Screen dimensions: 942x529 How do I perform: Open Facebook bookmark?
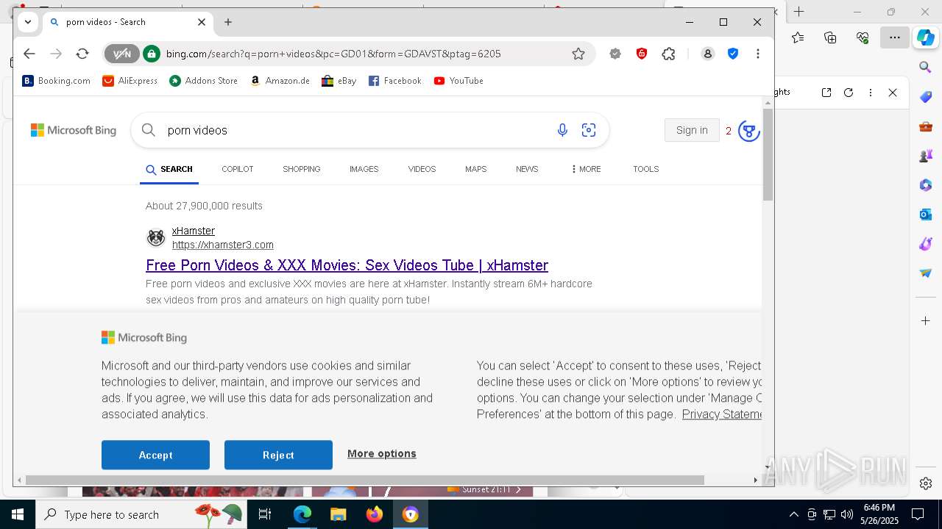[394, 81]
